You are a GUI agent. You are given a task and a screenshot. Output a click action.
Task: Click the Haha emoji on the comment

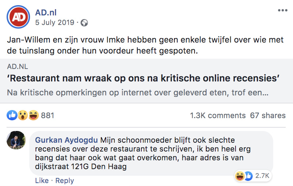(240, 176)
